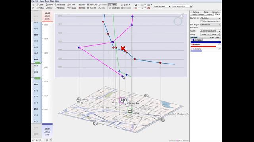
Task: Click the green highlighted person icon on map
Action: pyautogui.click(x=130, y=110)
